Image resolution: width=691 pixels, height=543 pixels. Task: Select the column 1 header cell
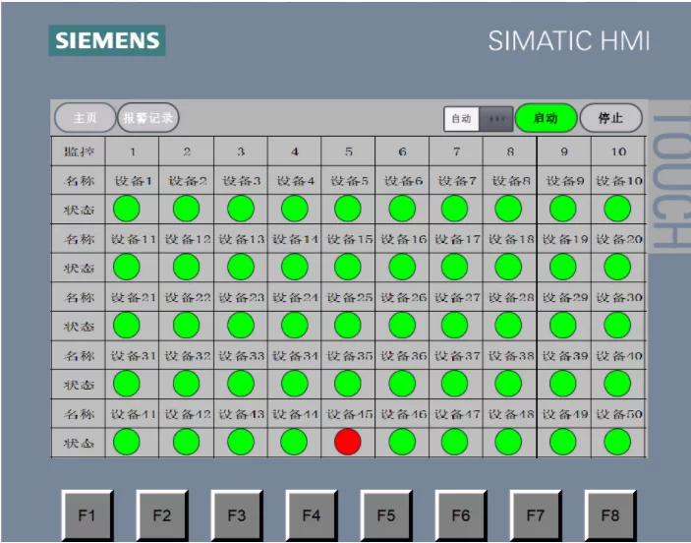click(133, 151)
